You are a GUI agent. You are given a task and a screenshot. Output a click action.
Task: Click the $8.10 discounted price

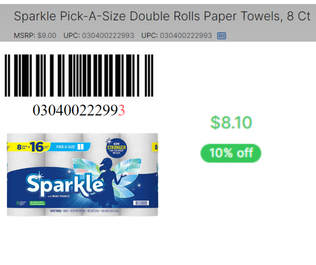tap(231, 122)
